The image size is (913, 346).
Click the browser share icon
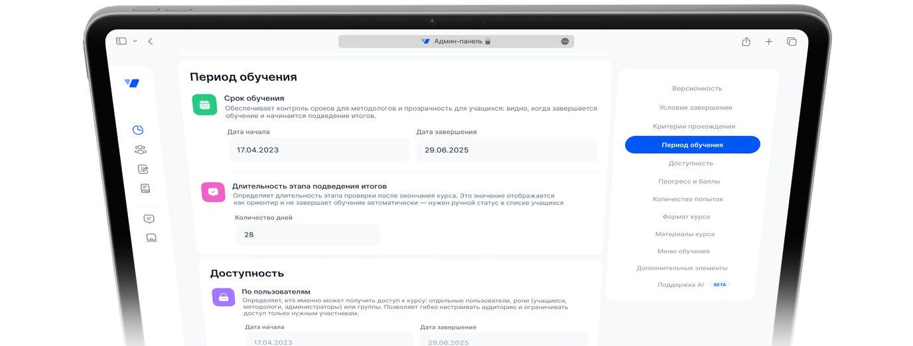pyautogui.click(x=746, y=41)
